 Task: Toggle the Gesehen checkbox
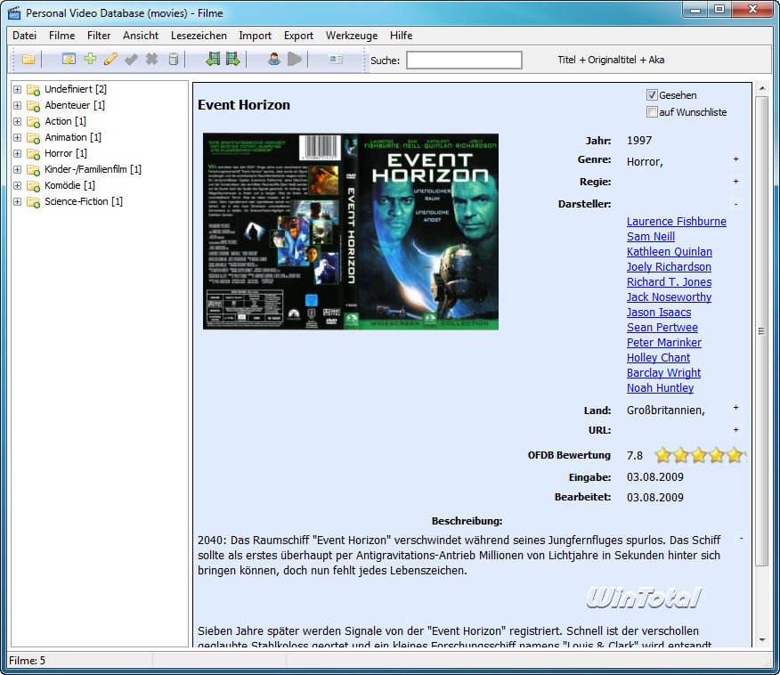[x=652, y=95]
